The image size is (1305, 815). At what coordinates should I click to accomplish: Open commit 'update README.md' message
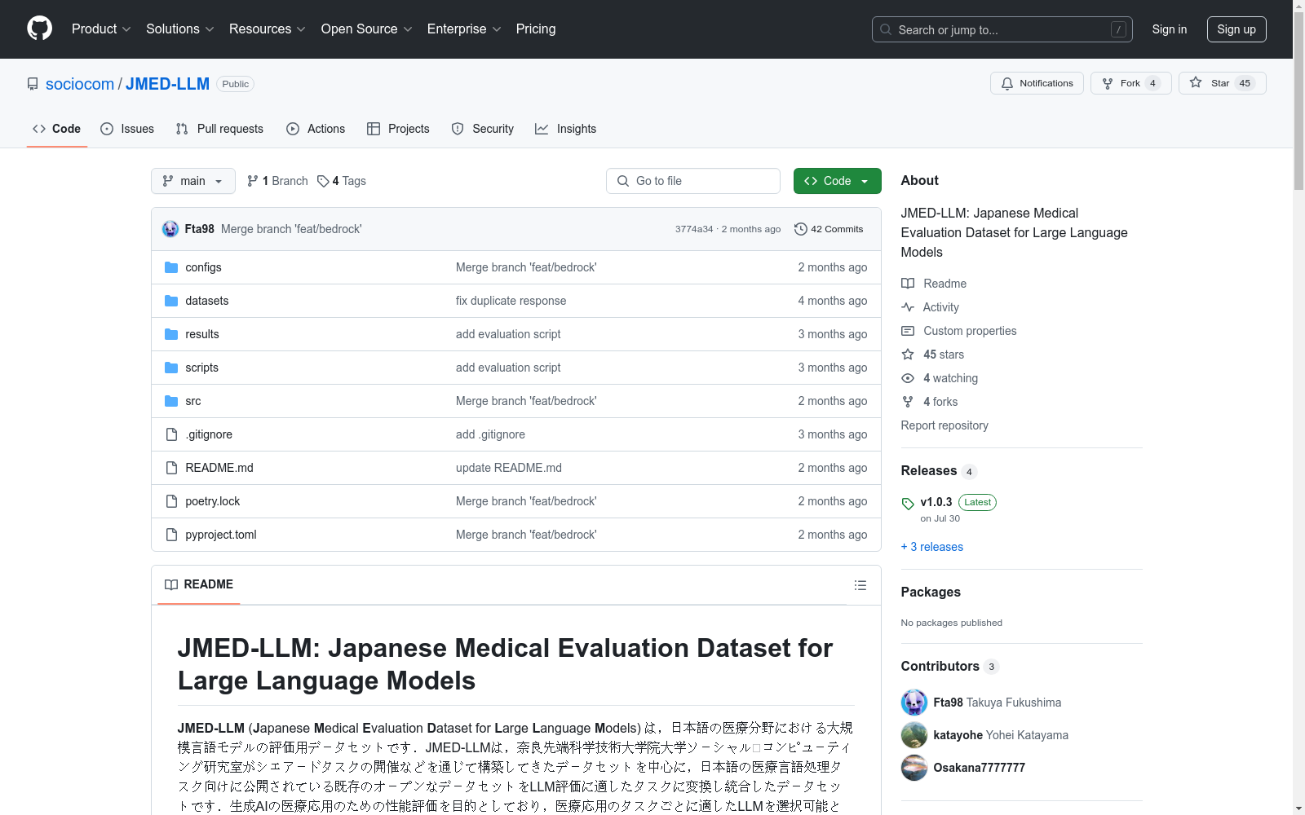509,468
